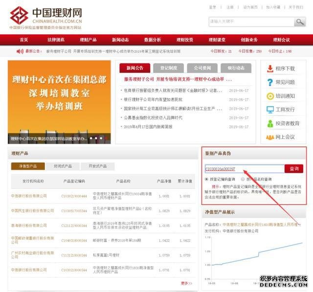Image resolution: width=313 pixels, height=292 pixels.
Task: Click the 设为首页 link
Action: click(x=250, y=7)
